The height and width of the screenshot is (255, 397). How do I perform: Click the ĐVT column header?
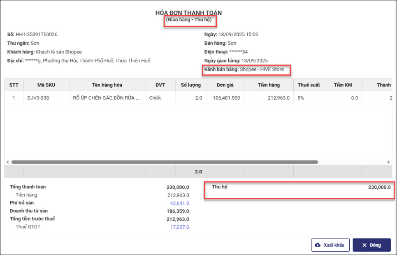point(160,85)
